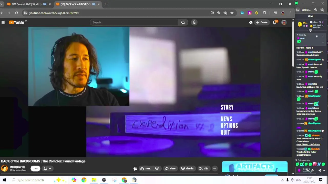
Task: Open the Chrome tab search dropdown
Action: pos(1,4)
